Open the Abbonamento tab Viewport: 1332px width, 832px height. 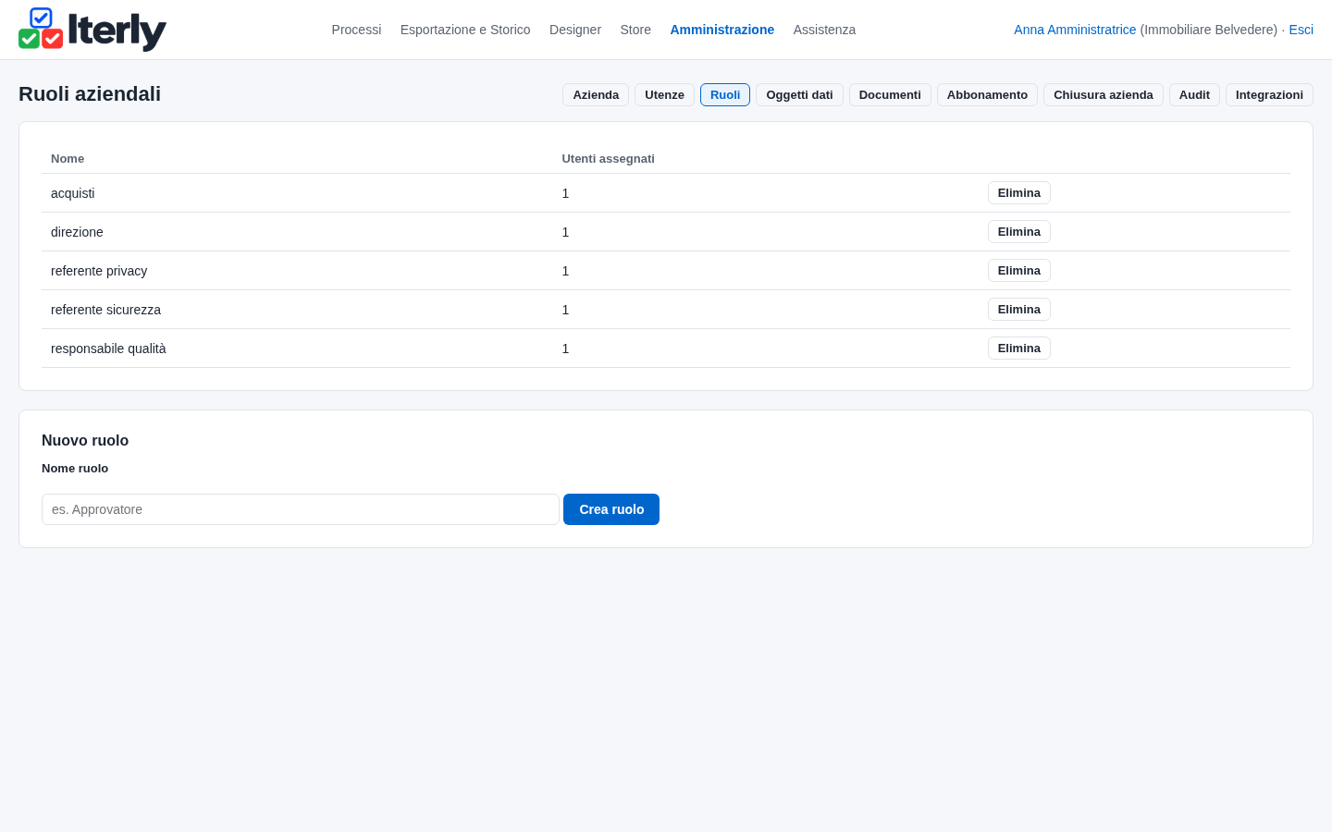click(987, 95)
